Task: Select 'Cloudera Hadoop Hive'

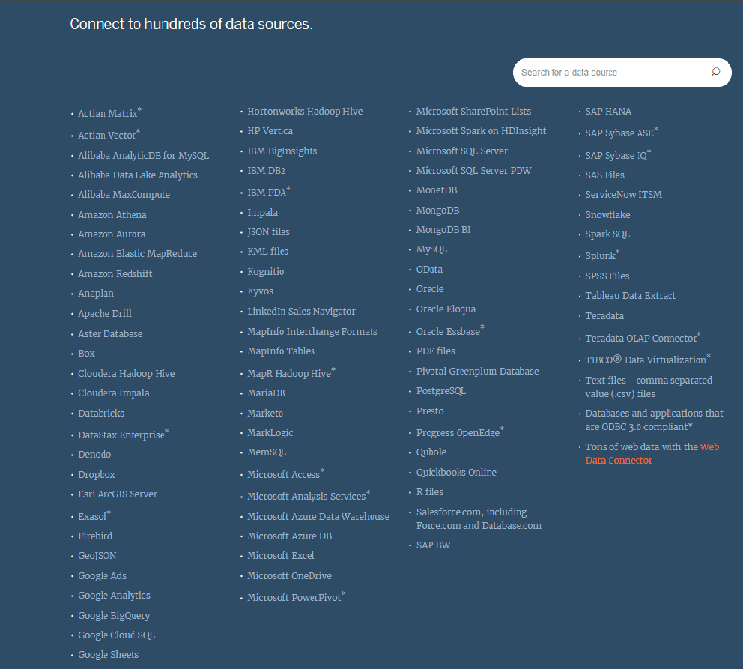Action: 127,373
